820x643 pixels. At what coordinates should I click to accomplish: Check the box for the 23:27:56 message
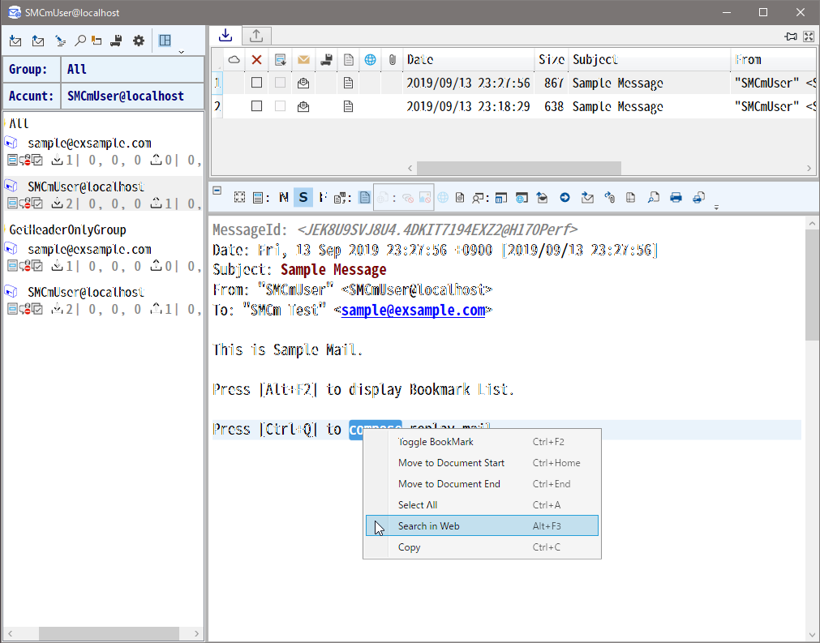(256, 83)
